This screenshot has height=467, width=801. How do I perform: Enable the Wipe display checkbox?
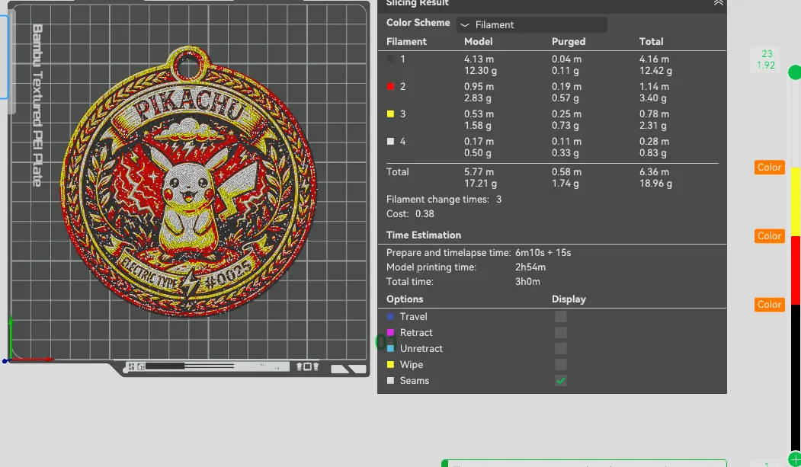[x=560, y=364]
